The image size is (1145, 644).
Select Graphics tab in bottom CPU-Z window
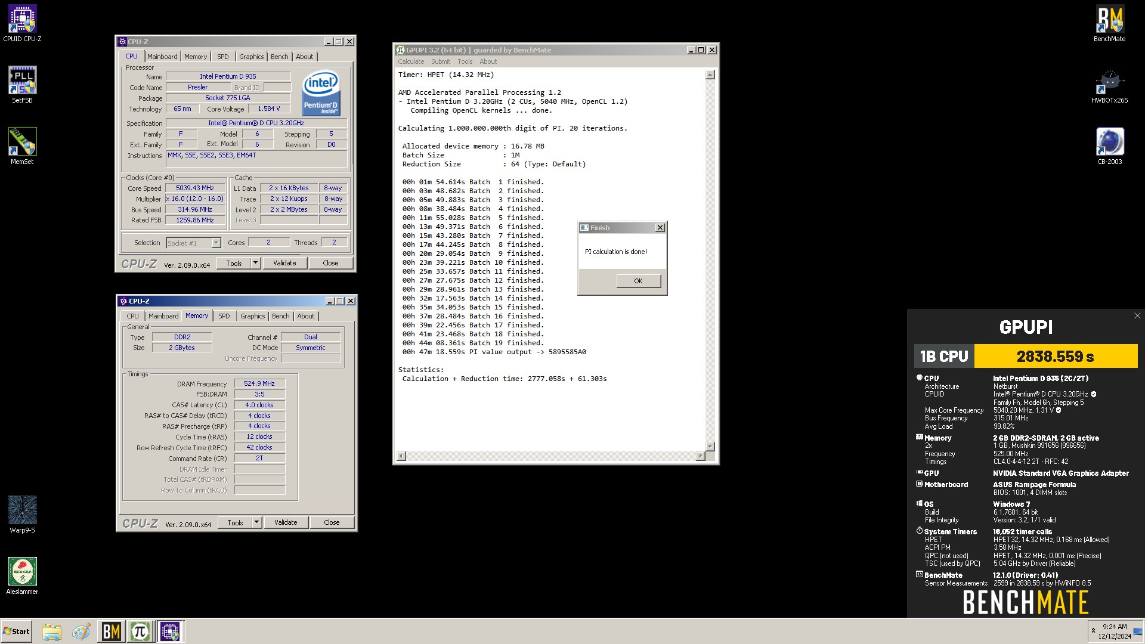(253, 316)
